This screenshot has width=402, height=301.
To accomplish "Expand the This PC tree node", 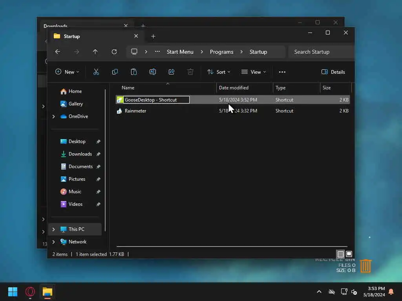I will 53,229.
